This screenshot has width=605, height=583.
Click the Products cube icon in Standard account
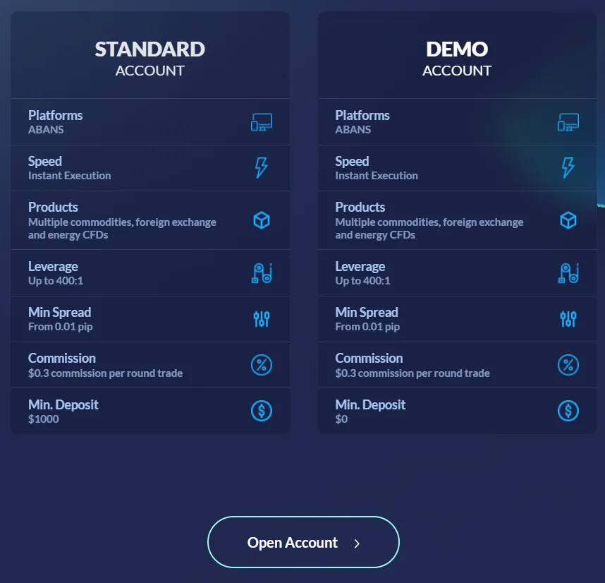coord(262,220)
